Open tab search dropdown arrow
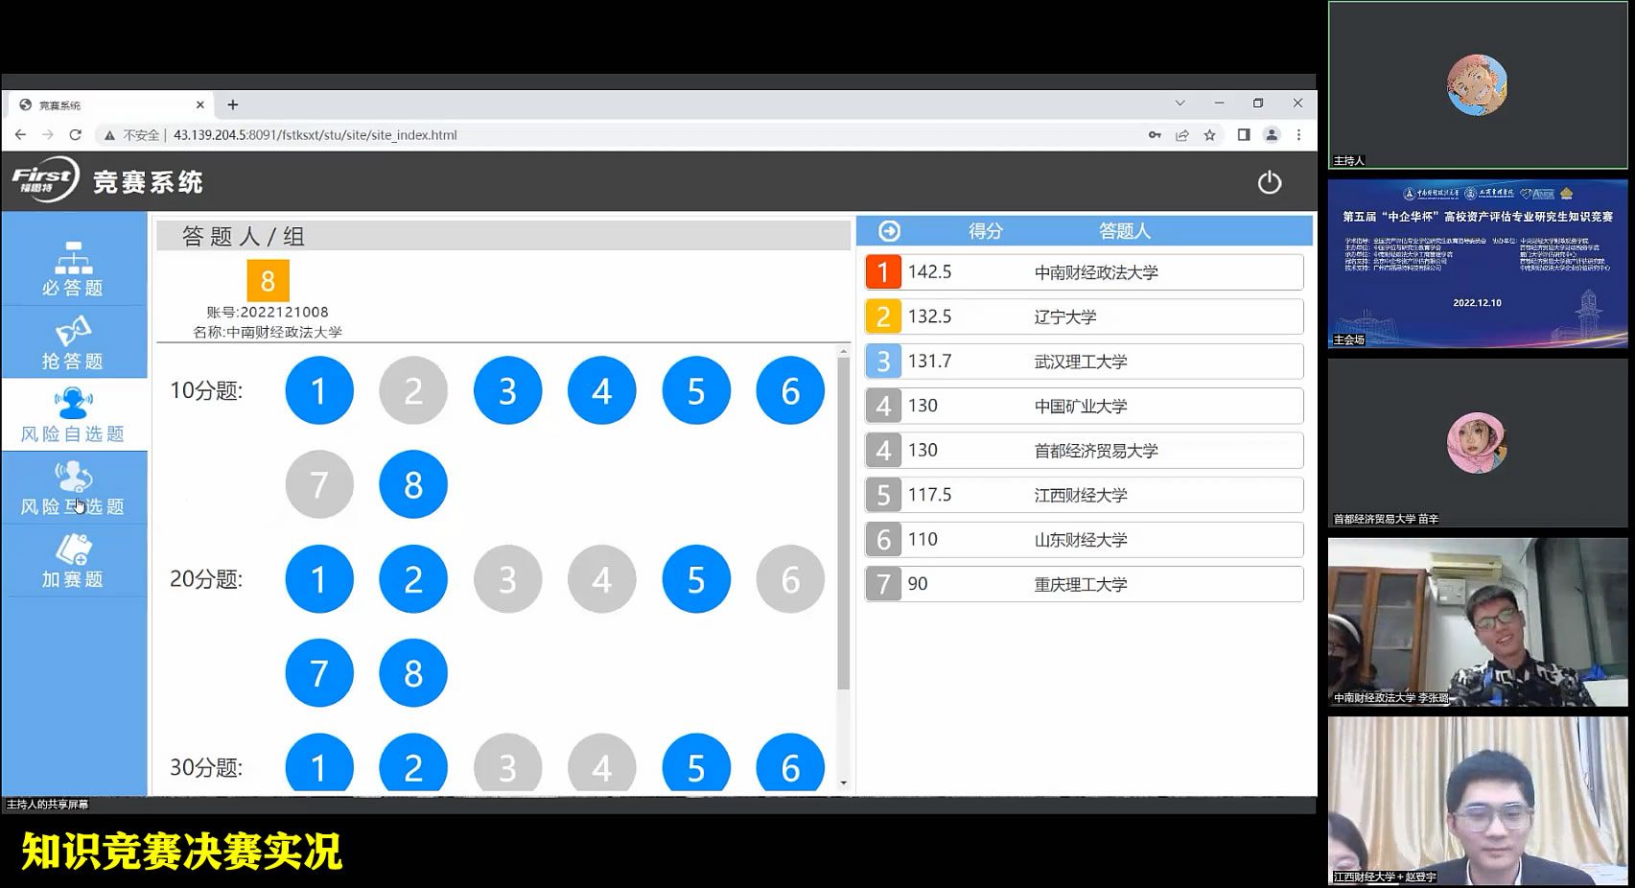The width and height of the screenshot is (1635, 888). (x=1180, y=104)
